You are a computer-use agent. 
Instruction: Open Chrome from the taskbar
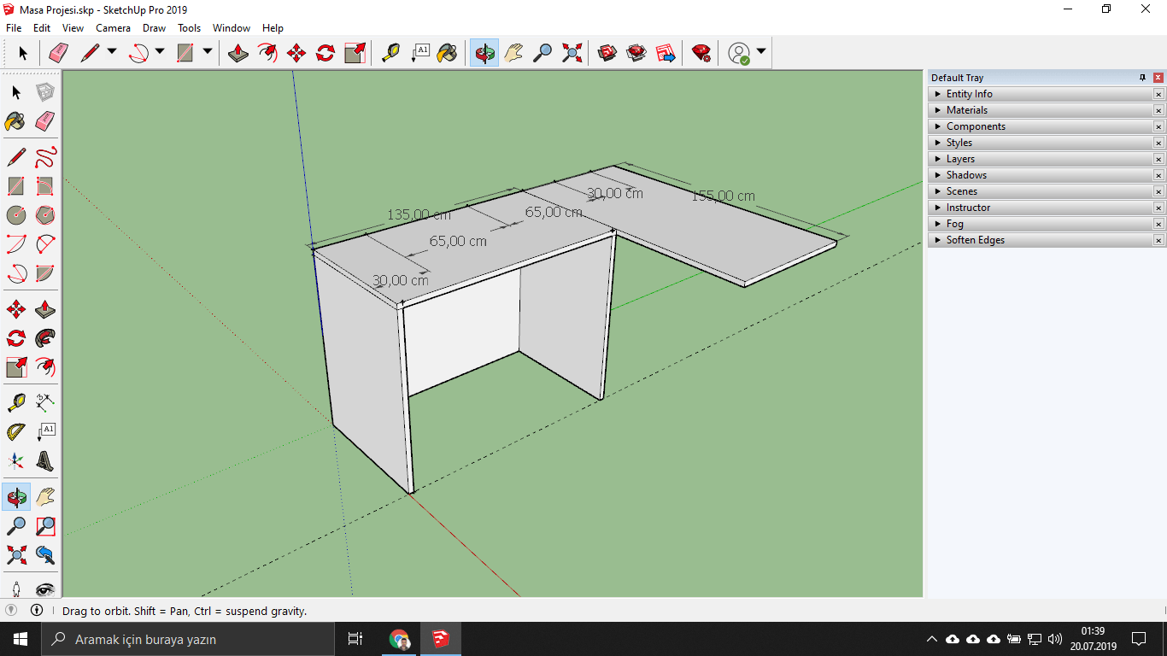pyautogui.click(x=399, y=639)
